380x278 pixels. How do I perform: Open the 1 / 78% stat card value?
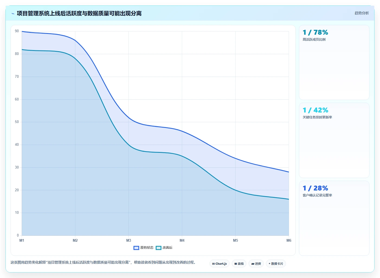click(315, 33)
